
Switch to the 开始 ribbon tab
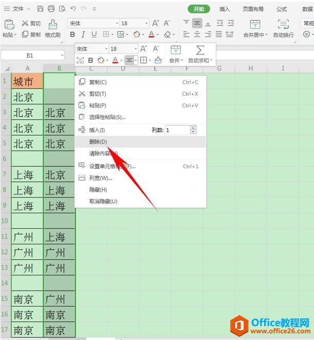pos(199,9)
